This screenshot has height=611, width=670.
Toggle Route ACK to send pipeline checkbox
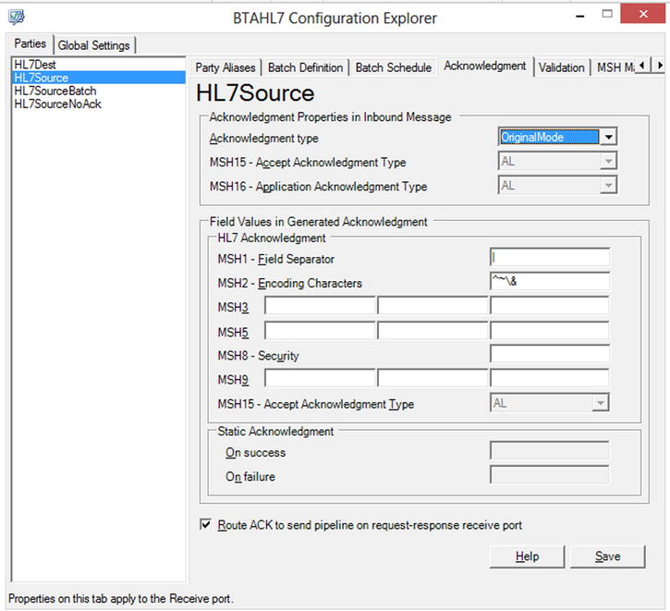205,524
